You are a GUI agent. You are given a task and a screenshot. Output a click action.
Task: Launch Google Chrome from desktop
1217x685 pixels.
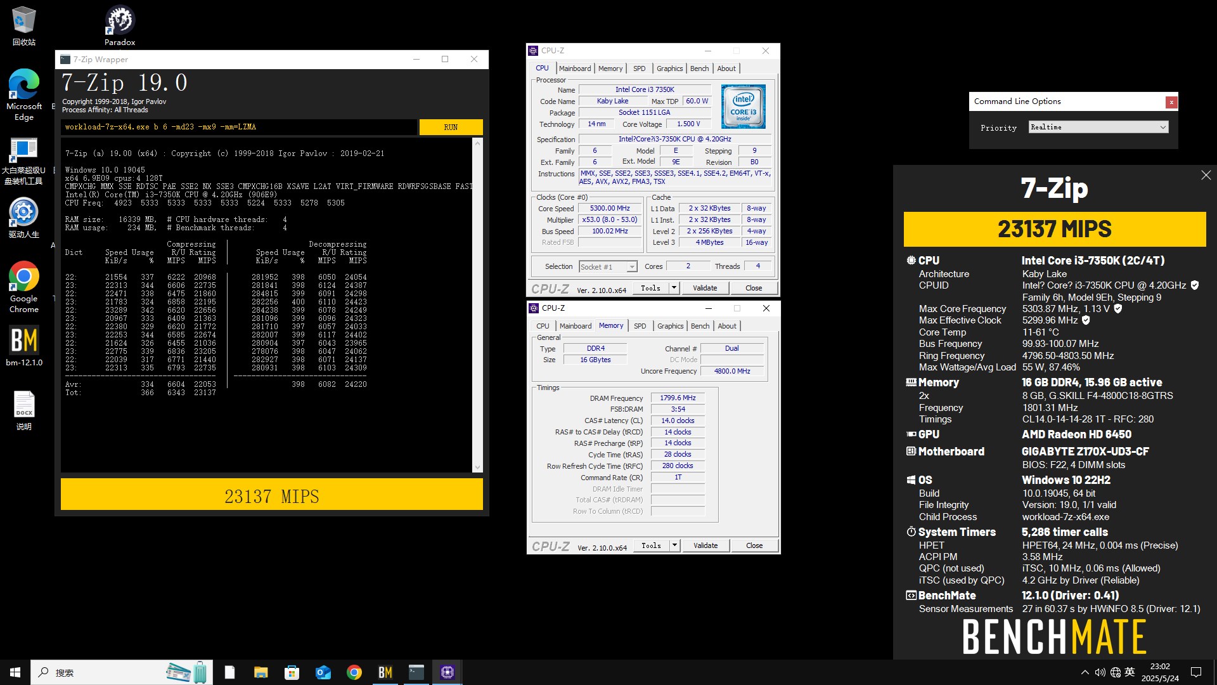(23, 287)
